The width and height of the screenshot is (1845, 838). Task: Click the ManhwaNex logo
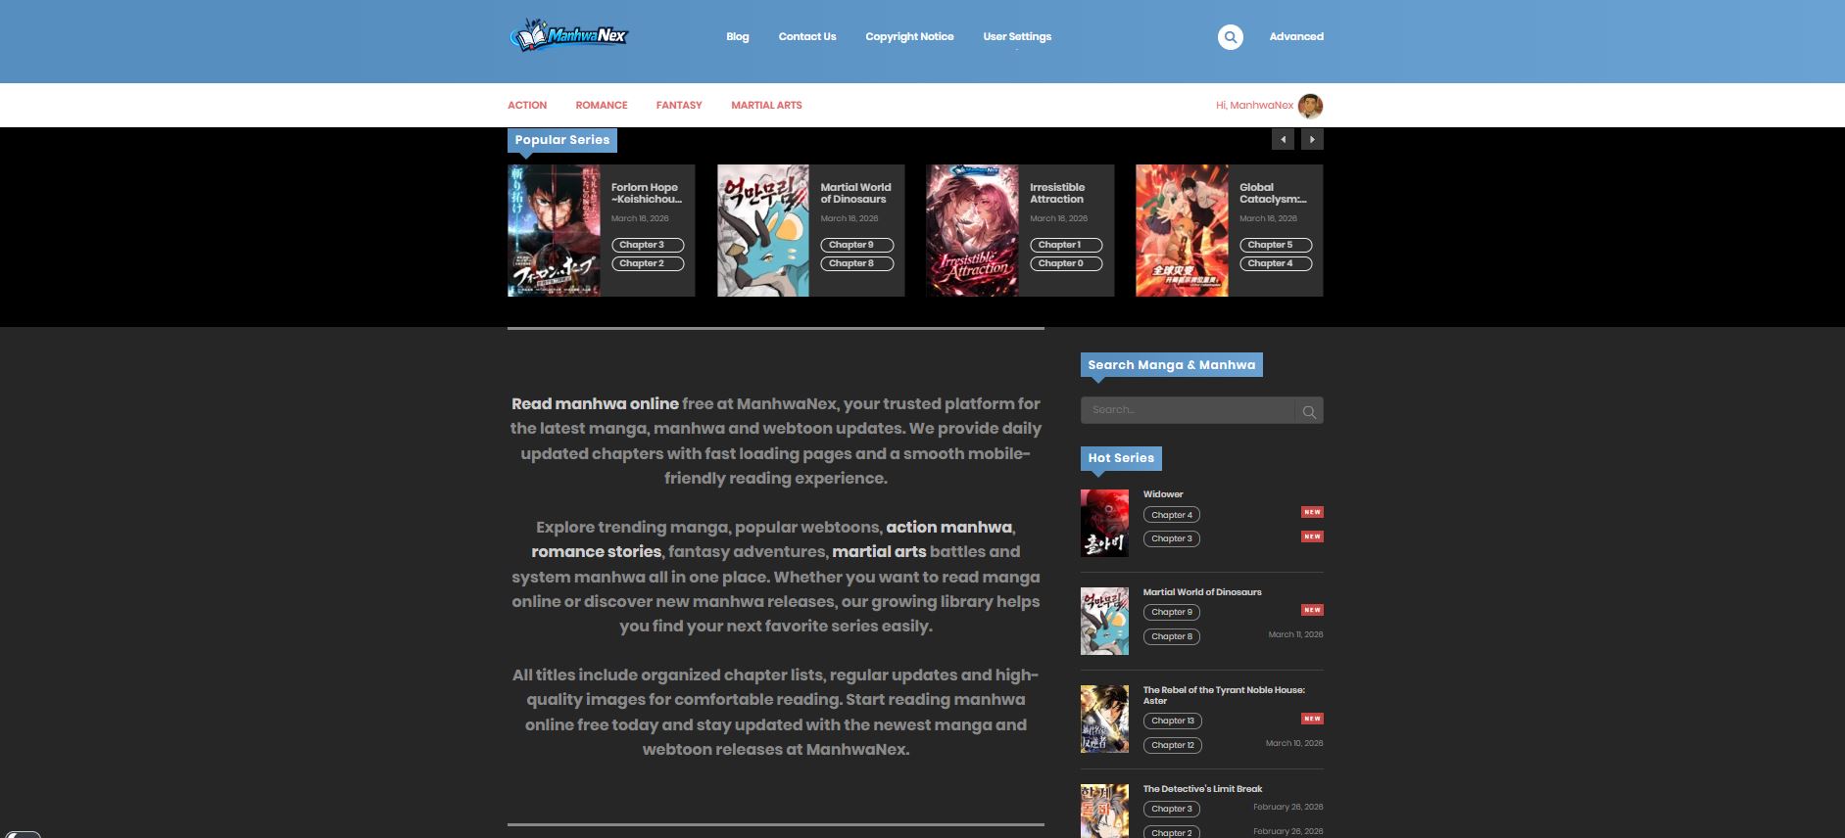[x=568, y=36]
